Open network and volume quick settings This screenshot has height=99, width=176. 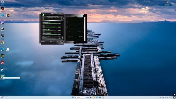point(167,97)
